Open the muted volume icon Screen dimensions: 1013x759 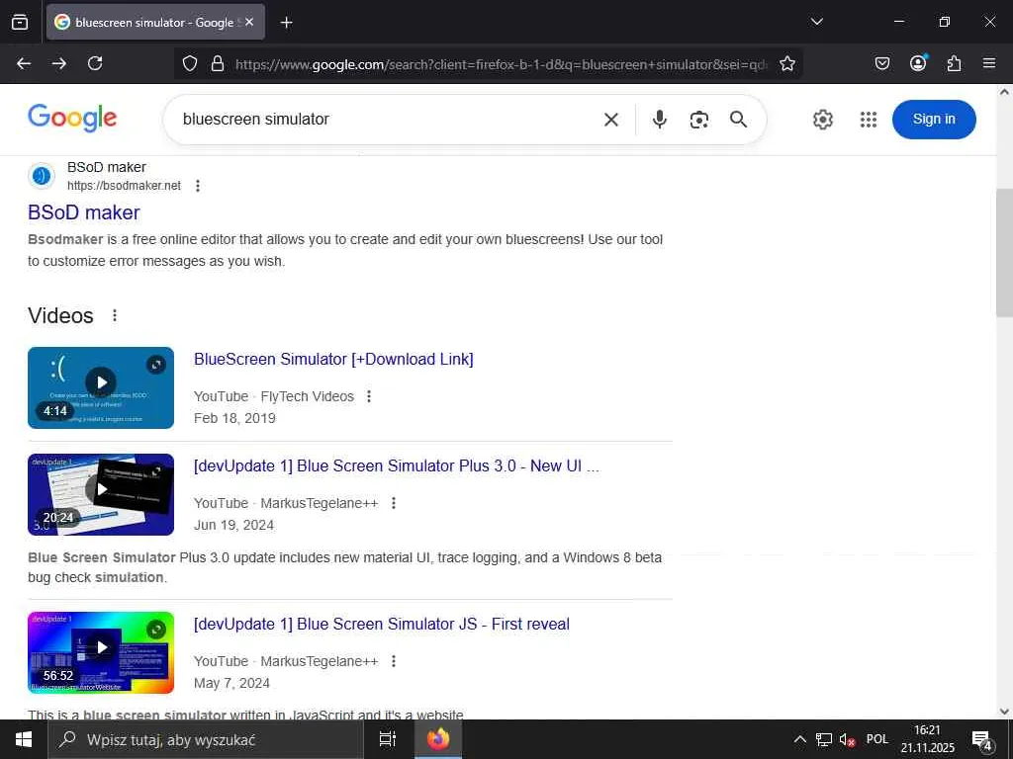click(847, 739)
